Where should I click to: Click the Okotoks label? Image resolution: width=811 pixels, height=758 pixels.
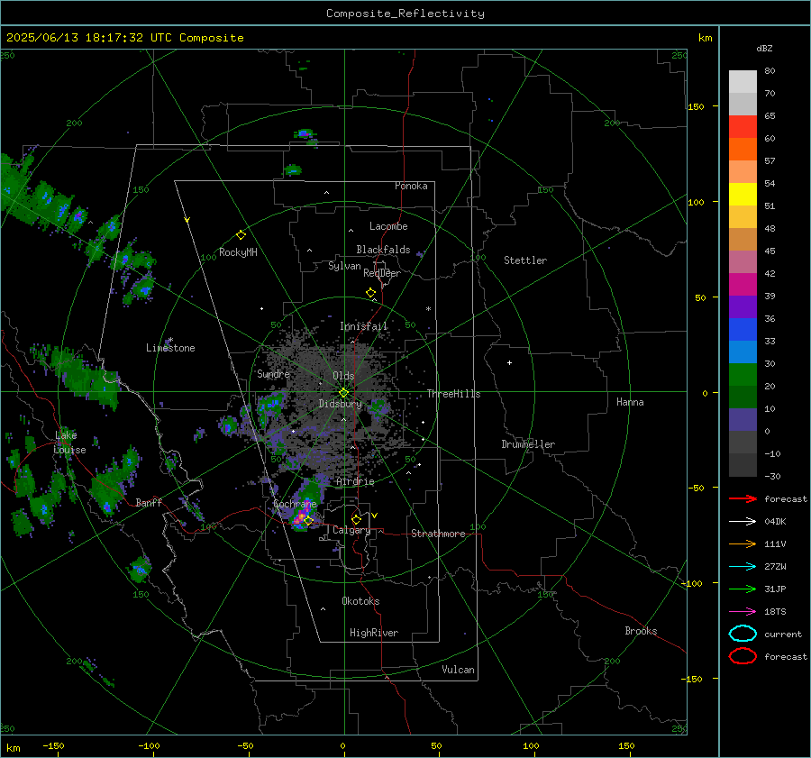(x=360, y=601)
